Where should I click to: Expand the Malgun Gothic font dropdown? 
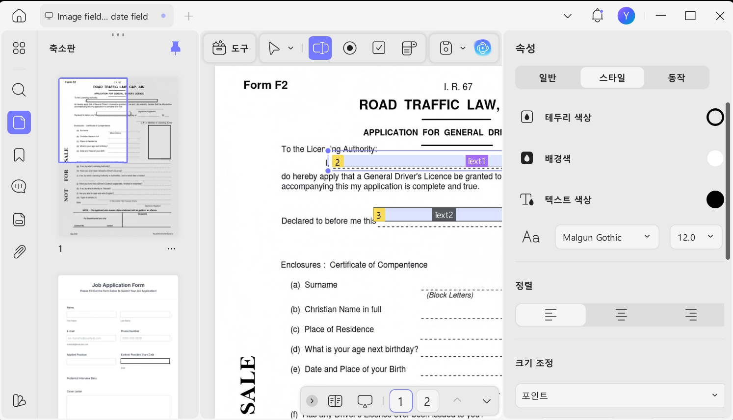[x=607, y=237]
